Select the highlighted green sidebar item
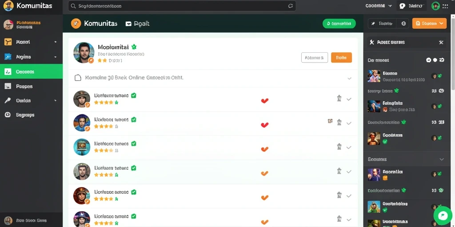Image resolution: width=455 pixels, height=227 pixels. click(x=31, y=71)
